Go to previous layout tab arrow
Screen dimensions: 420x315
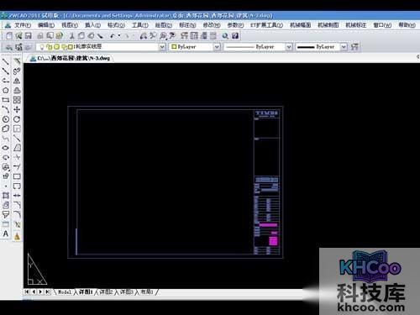click(x=34, y=291)
